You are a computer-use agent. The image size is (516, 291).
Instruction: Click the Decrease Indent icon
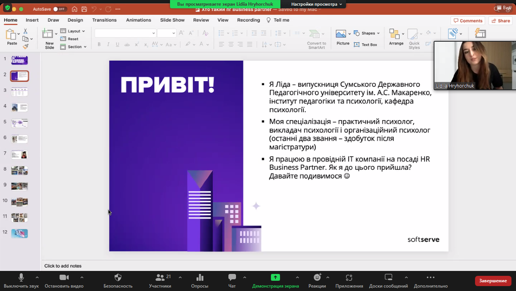pos(254,33)
